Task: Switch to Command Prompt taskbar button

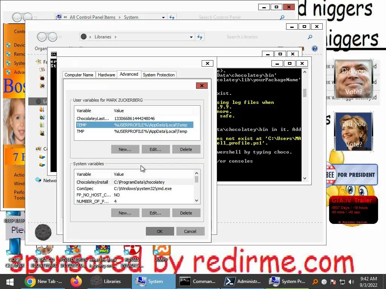Action: point(198,281)
